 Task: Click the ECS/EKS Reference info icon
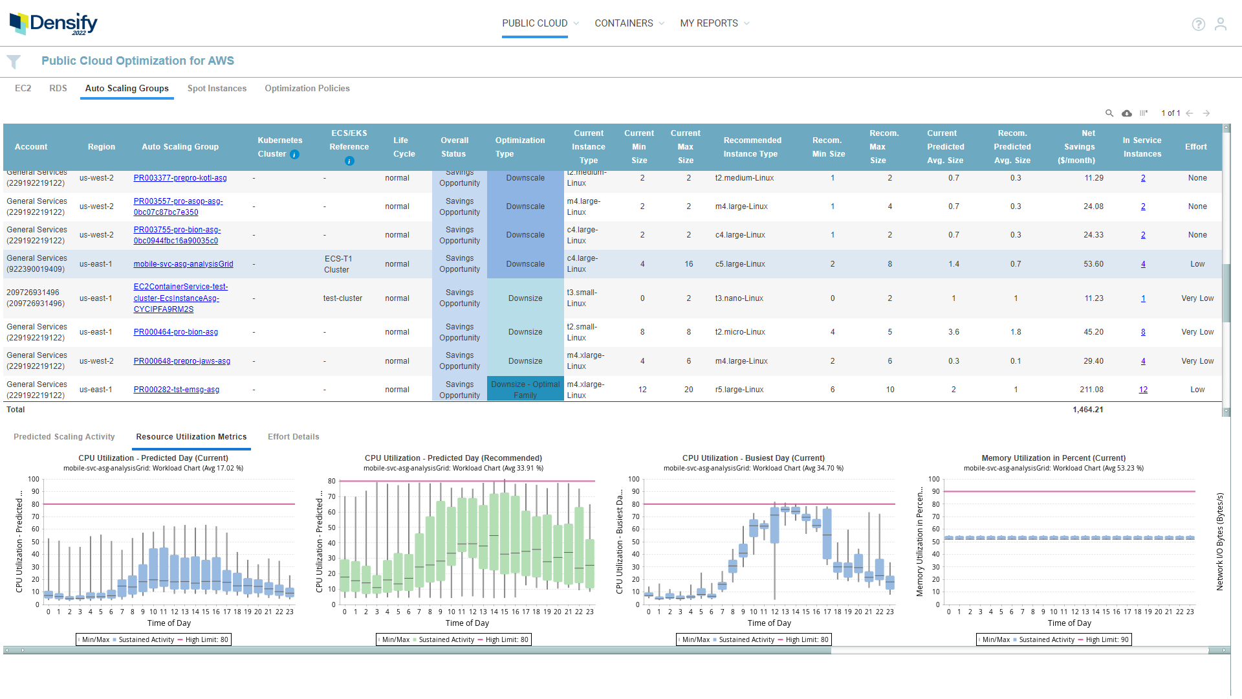(x=349, y=161)
